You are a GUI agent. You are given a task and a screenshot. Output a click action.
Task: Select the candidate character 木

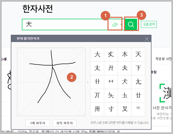pos(125,54)
